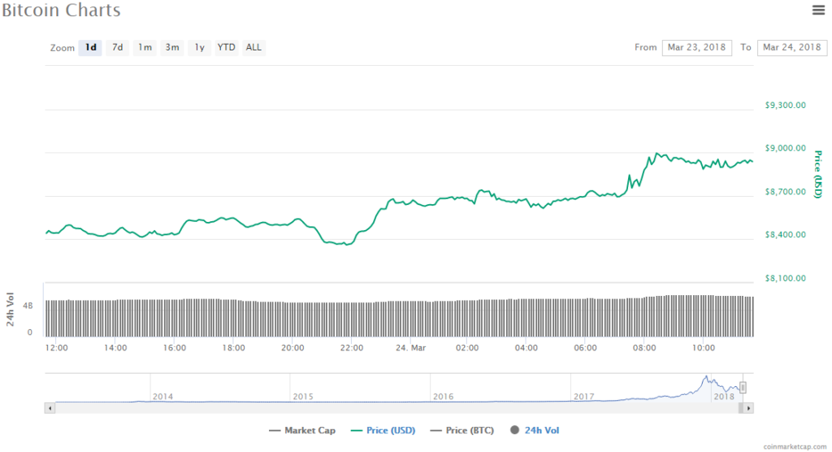
Task: Select 1y zoom range
Action: pos(199,48)
